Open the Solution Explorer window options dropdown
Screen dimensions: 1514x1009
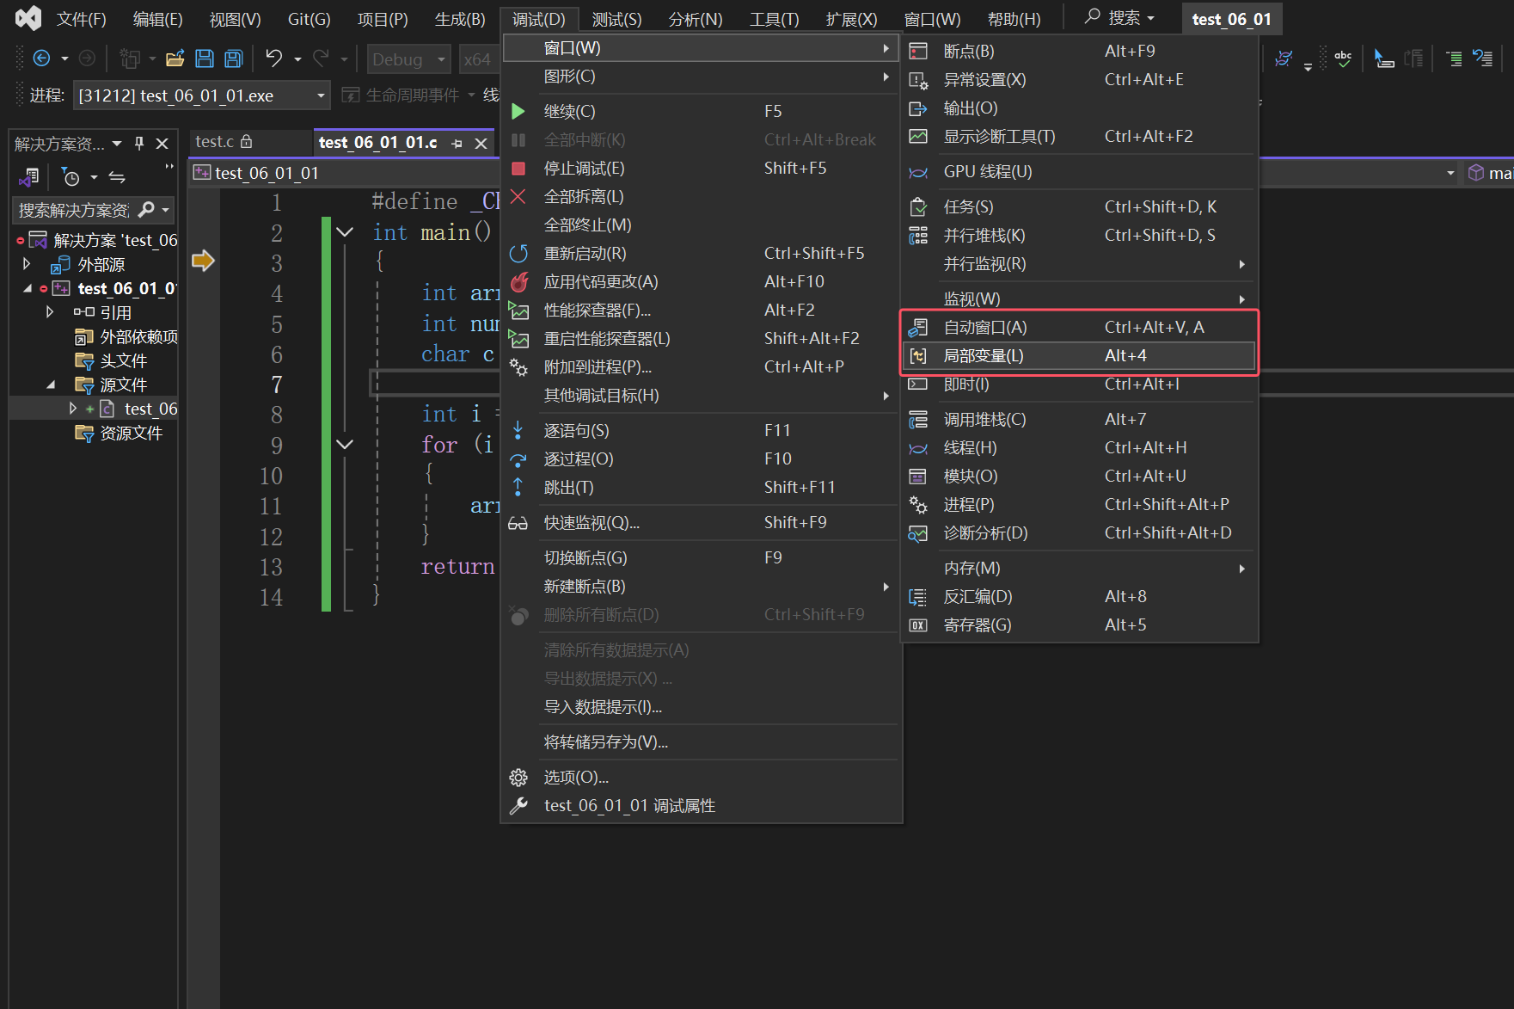[117, 144]
